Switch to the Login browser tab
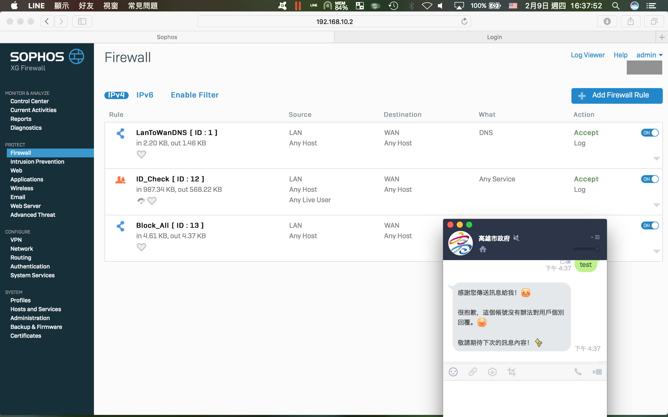Image resolution: width=668 pixels, height=417 pixels. click(x=494, y=37)
